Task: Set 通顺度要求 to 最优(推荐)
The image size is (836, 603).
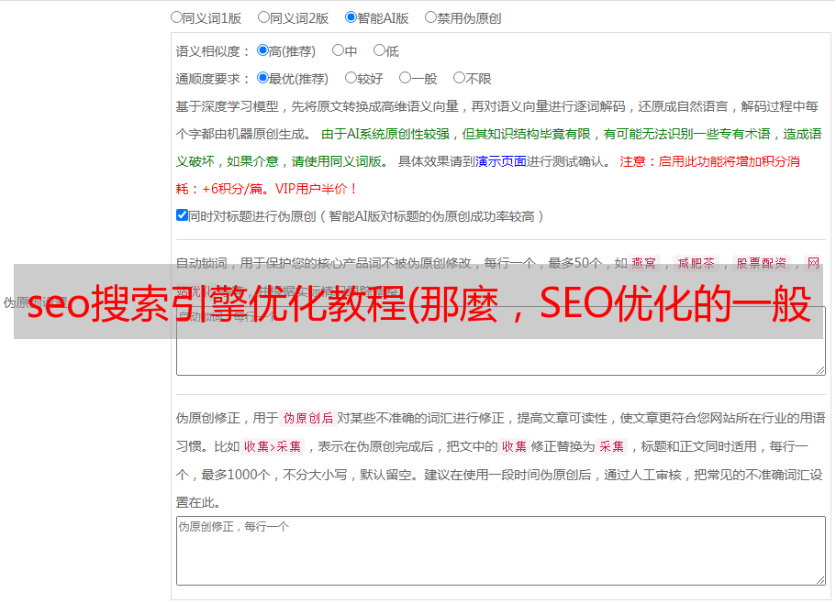Action: (262, 78)
